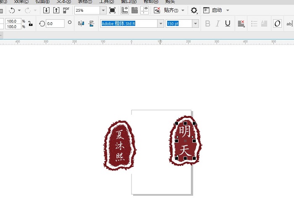Open the undo history dropdown arrow
The height and width of the screenshot is (202, 294).
coord(19,10)
